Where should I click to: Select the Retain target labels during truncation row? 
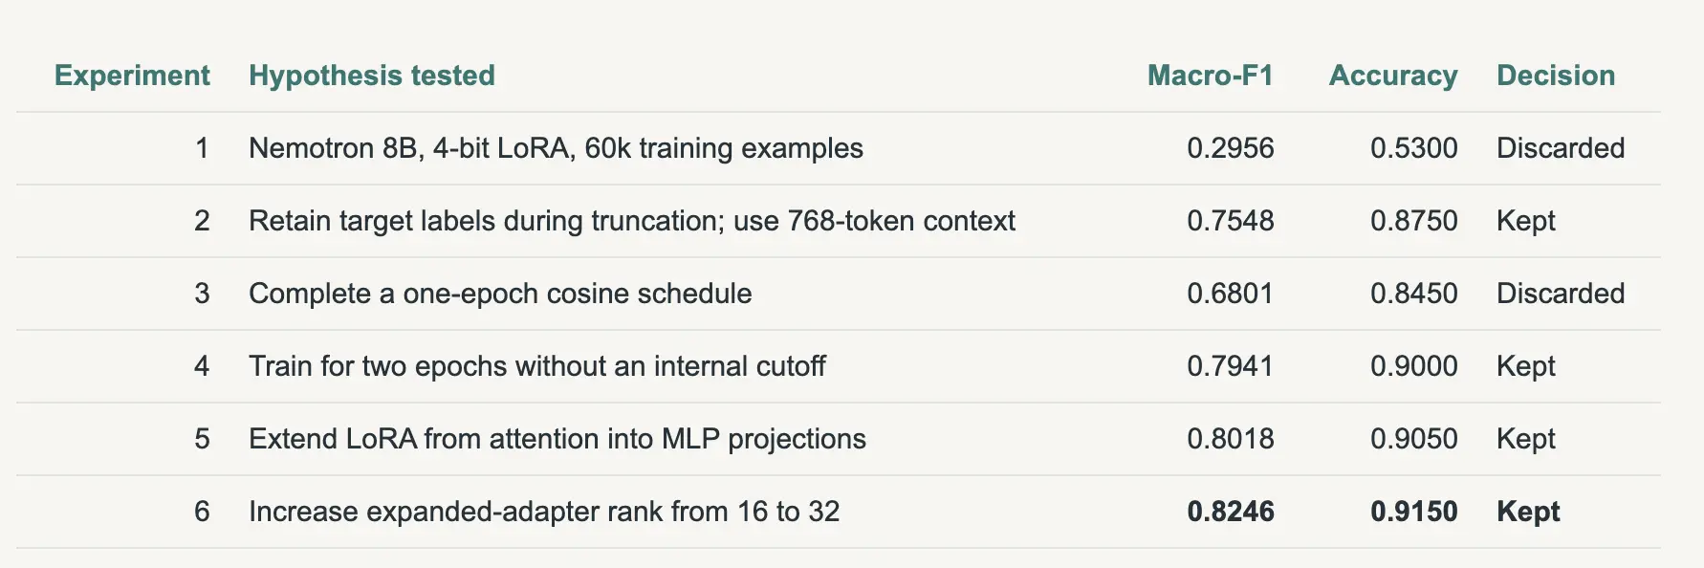839,221
